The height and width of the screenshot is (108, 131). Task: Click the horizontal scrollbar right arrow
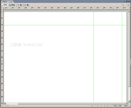click(x=127, y=103)
